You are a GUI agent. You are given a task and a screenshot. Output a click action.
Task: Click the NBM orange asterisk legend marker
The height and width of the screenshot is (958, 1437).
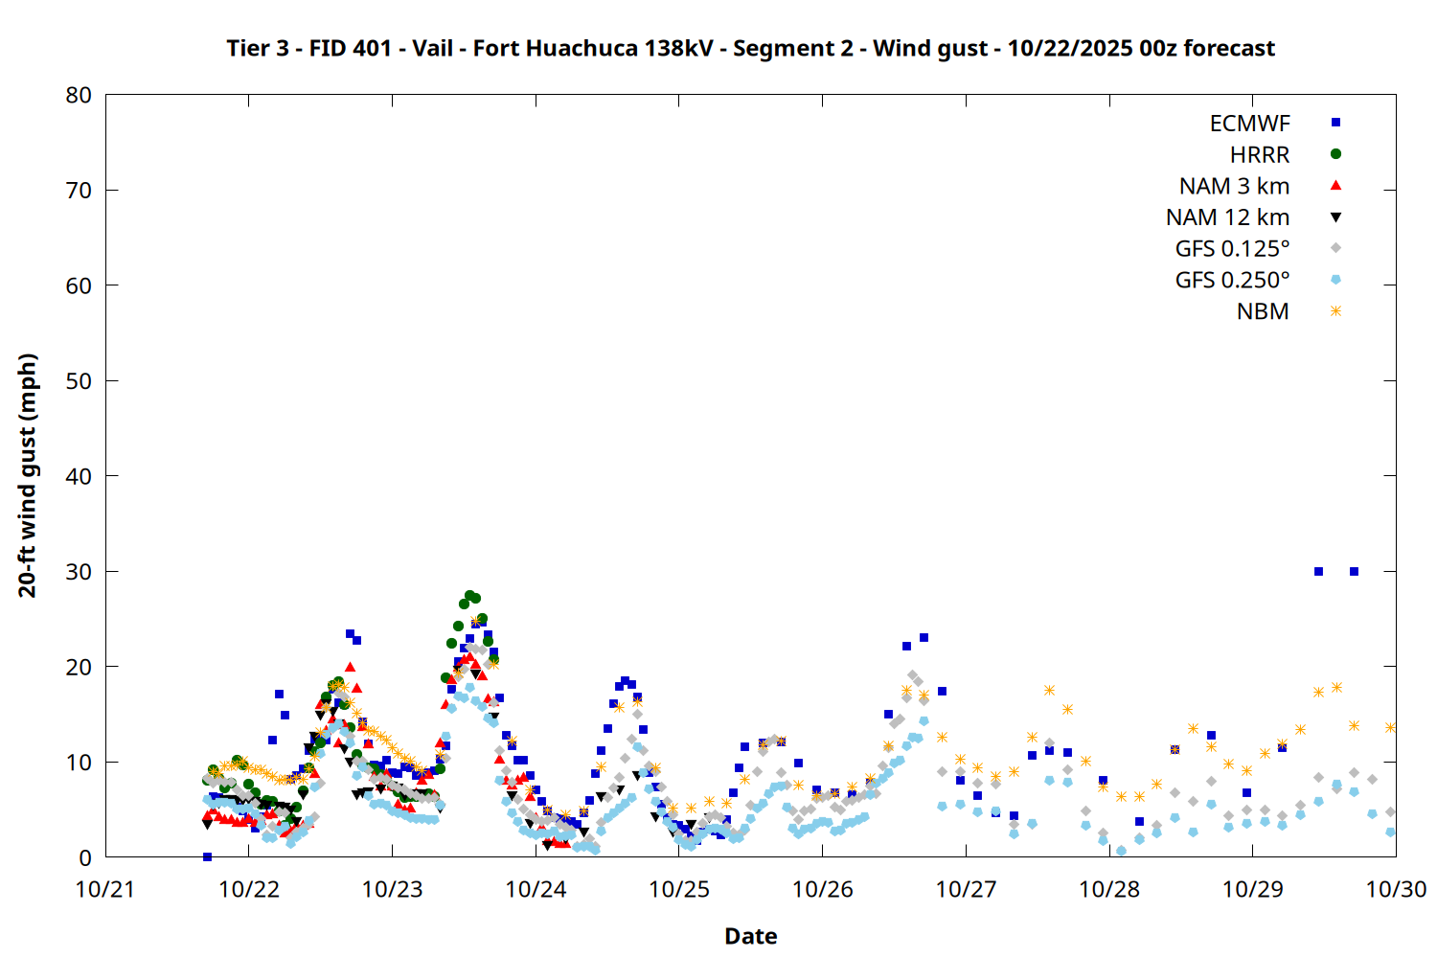(1335, 311)
